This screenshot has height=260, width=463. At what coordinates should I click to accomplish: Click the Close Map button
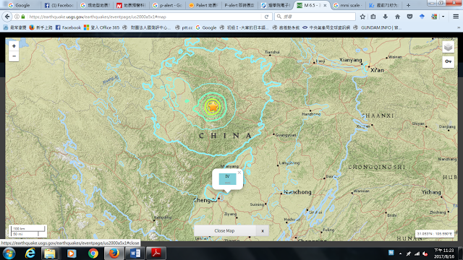click(x=225, y=231)
